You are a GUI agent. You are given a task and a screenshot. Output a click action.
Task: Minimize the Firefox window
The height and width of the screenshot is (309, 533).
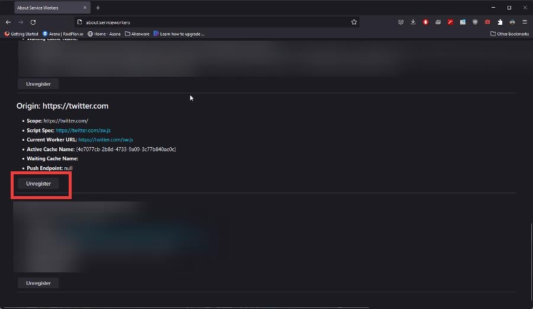pyautogui.click(x=493, y=8)
